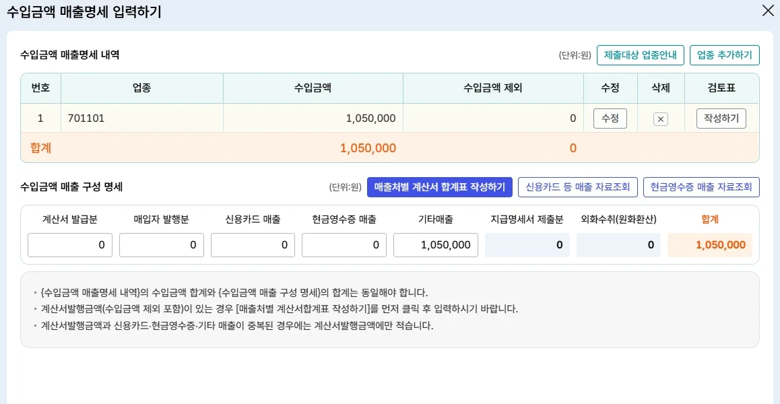
Task: Select the 매입자 발행분 input field
Action: point(162,245)
